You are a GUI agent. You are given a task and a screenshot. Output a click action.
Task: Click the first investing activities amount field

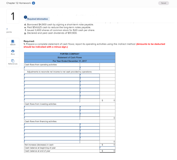90,108
